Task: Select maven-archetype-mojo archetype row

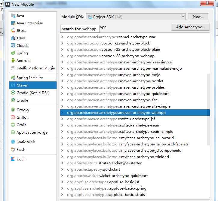Action: pos(135,75)
